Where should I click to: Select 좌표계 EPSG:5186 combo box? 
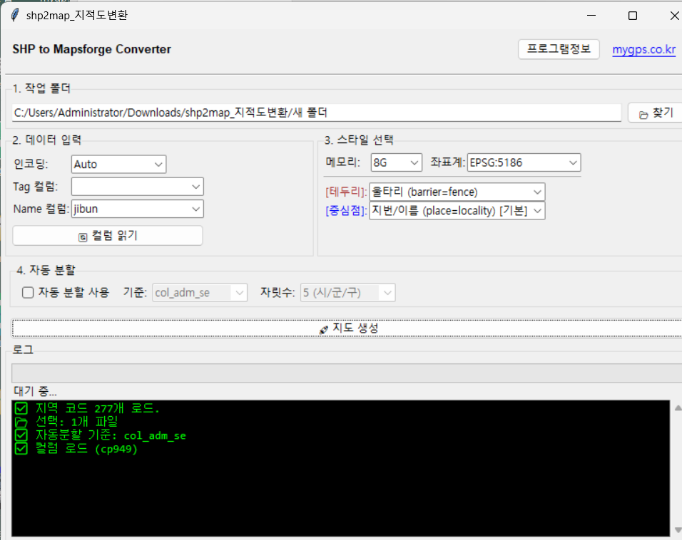[524, 162]
